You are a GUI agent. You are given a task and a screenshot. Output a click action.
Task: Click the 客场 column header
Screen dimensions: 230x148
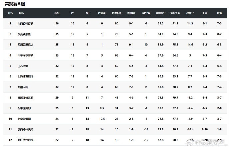pyautogui.click(x=219, y=13)
